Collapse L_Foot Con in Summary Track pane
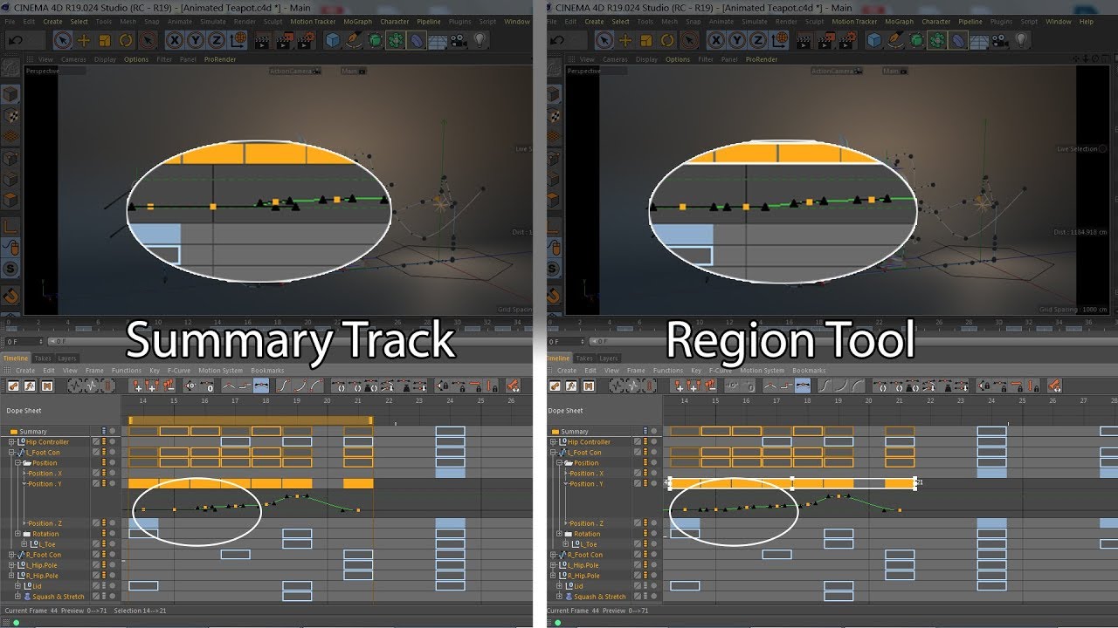Image resolution: width=1118 pixels, height=628 pixels. 12,453
